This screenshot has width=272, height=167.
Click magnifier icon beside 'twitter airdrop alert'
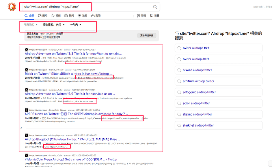pyautogui.click(x=179, y=59)
